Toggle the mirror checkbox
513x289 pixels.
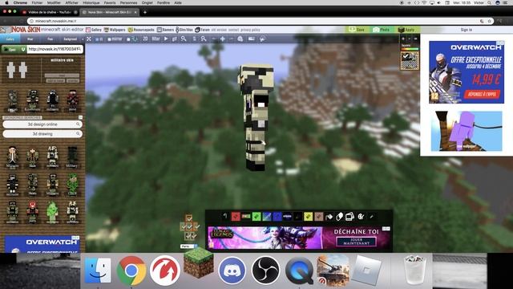coord(115,39)
